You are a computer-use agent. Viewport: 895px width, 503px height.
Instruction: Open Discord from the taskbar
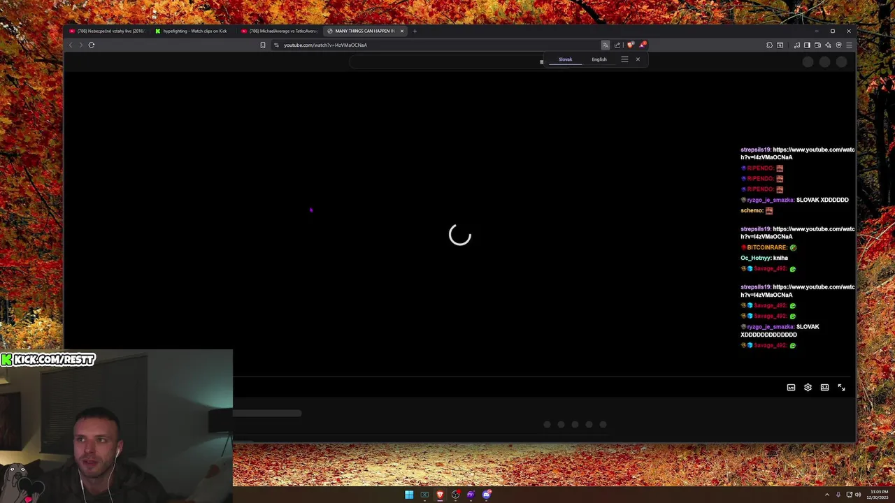pyautogui.click(x=487, y=495)
